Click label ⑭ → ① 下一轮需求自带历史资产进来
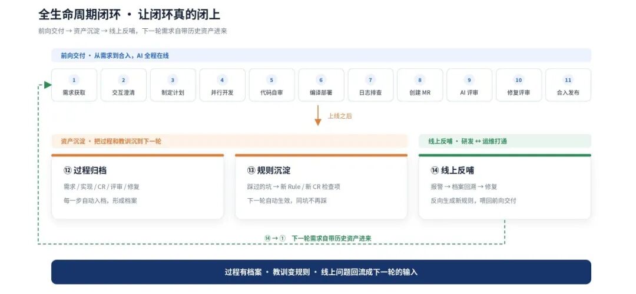Viewport: 636px width, 294px height. pos(317,239)
